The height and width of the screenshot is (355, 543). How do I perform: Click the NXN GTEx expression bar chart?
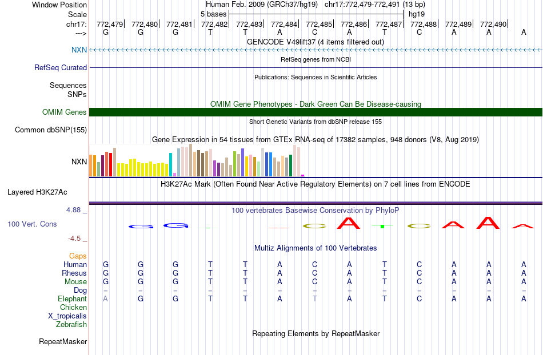click(197, 160)
